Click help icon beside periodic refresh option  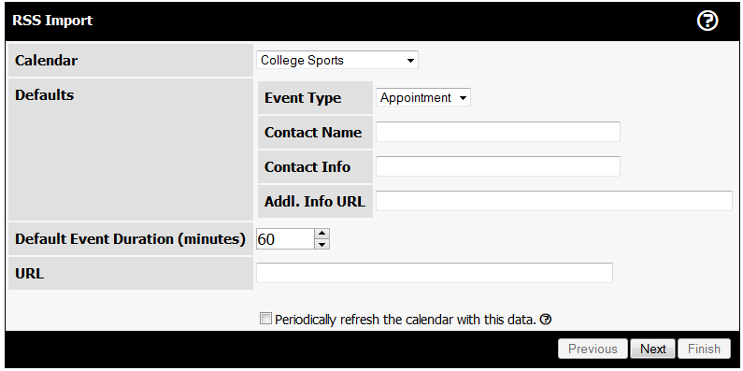pyautogui.click(x=546, y=320)
